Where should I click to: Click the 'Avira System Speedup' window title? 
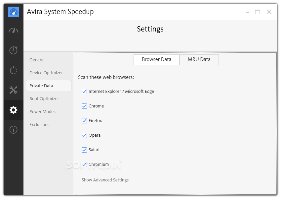[60, 12]
